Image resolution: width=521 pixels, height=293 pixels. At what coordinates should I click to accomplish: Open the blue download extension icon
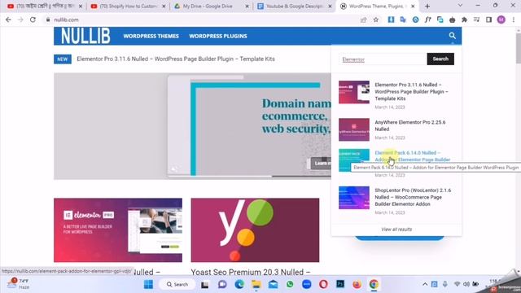coord(391,20)
